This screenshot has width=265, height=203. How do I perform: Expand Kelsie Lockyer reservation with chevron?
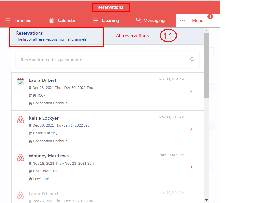coord(191,129)
